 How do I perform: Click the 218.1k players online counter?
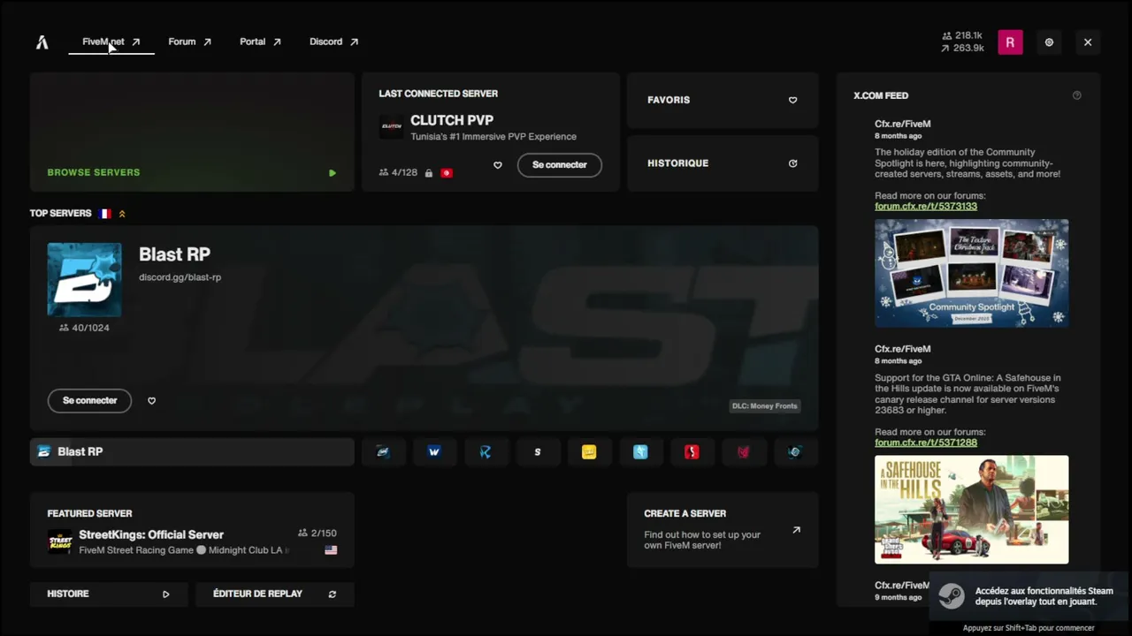962,36
